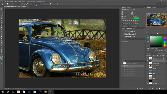
Task: Show the Tablet layer
Action: coord(147,71)
